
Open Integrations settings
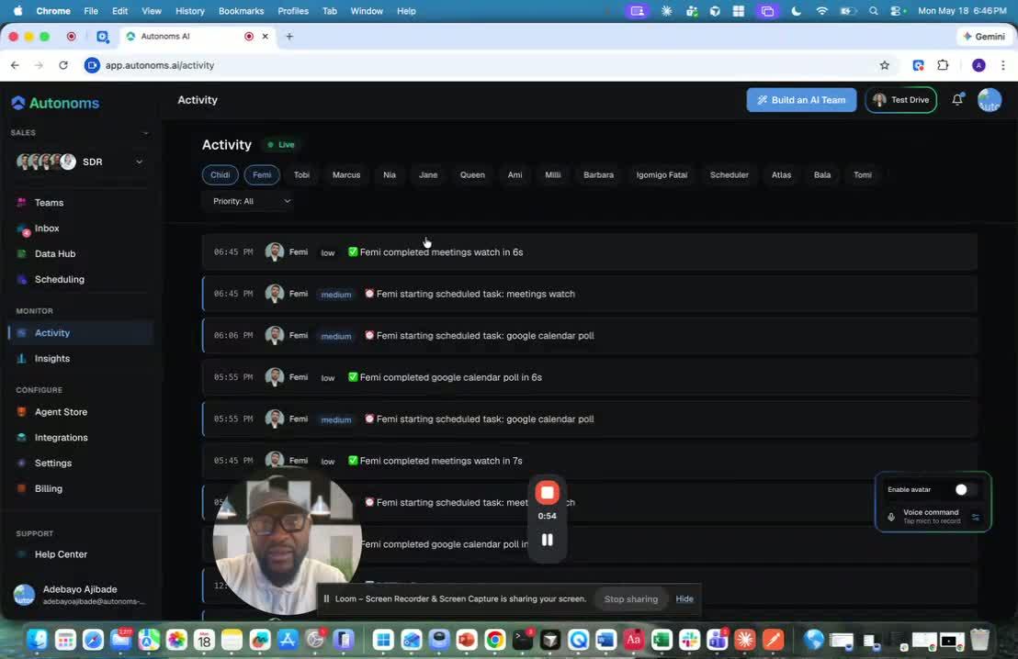[61, 437]
